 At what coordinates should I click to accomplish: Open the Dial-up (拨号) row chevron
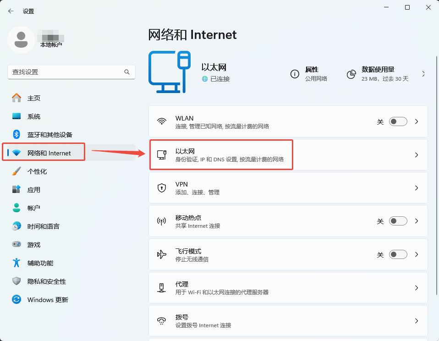(417, 321)
